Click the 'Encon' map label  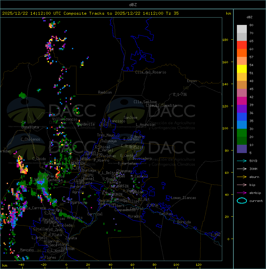[192, 81]
